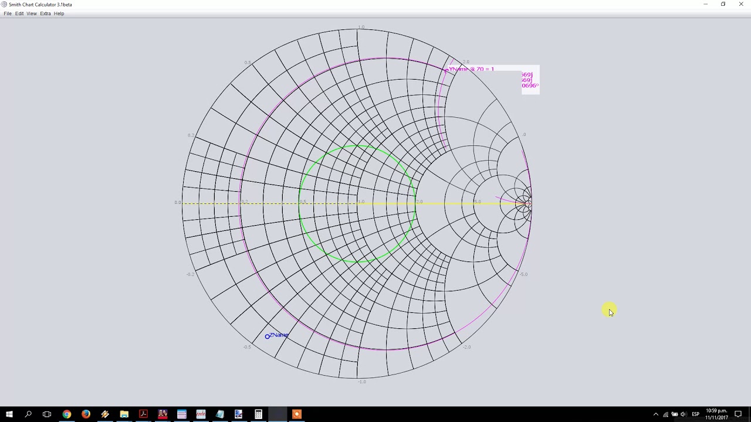The height and width of the screenshot is (422, 751).
Task: Open Wi-Fi network settings in tray
Action: click(x=665, y=414)
